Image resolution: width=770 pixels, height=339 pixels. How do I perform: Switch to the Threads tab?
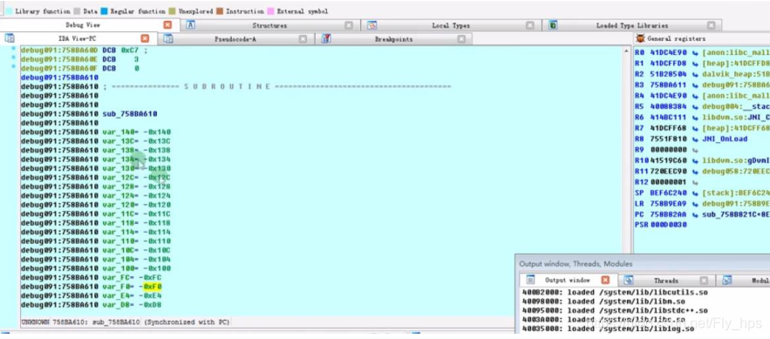point(666,281)
